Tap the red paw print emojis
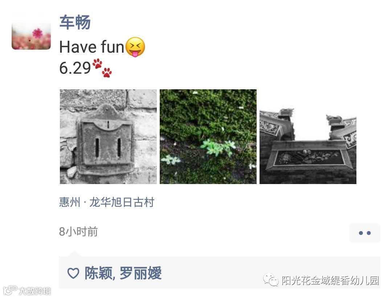This screenshot has width=392, height=298. tap(102, 68)
